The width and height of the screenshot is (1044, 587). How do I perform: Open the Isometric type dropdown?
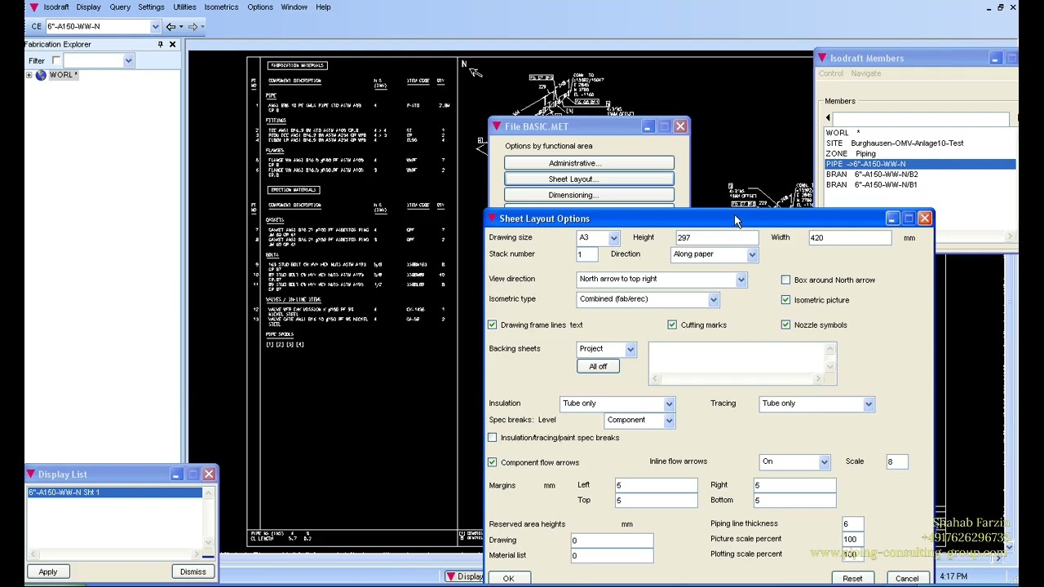713,299
